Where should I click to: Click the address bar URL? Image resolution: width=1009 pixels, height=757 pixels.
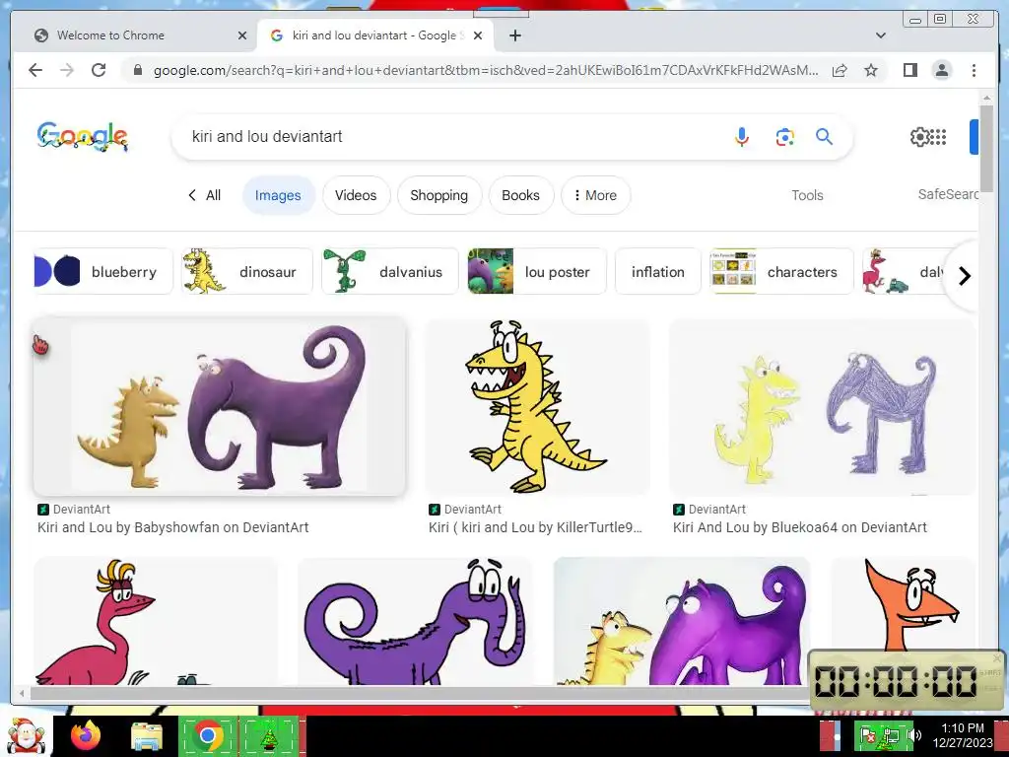486,70
